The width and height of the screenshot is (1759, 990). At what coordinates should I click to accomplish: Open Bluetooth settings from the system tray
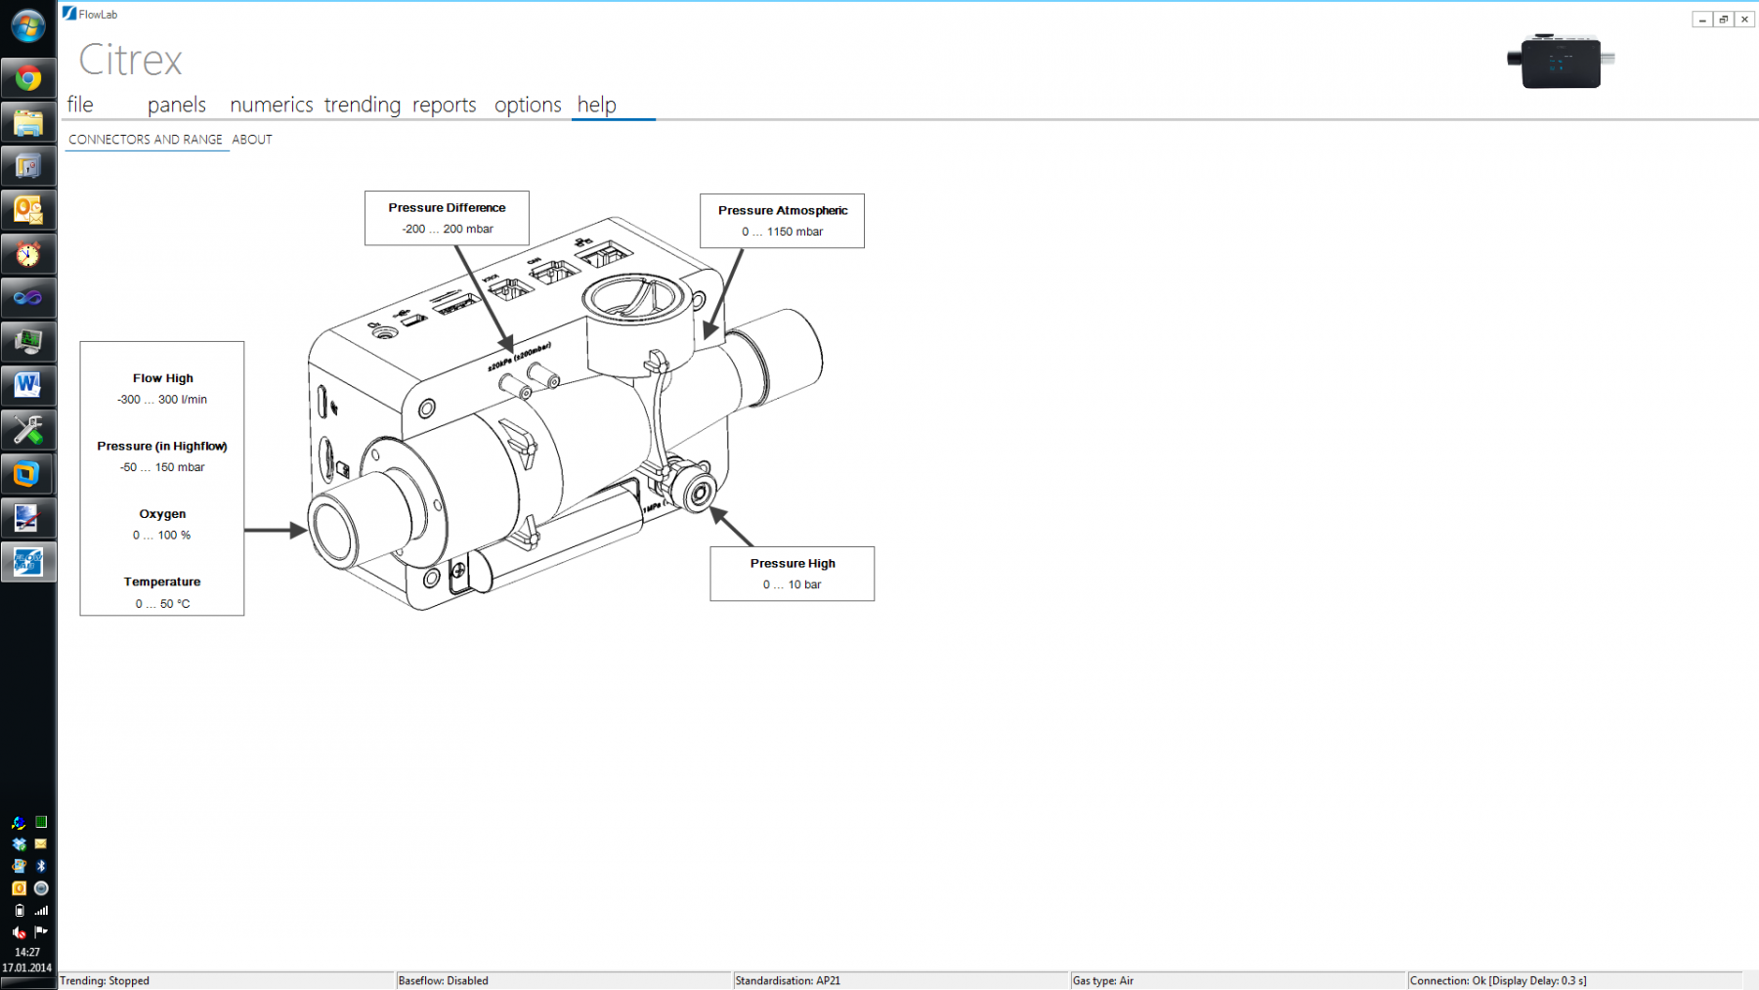click(41, 866)
